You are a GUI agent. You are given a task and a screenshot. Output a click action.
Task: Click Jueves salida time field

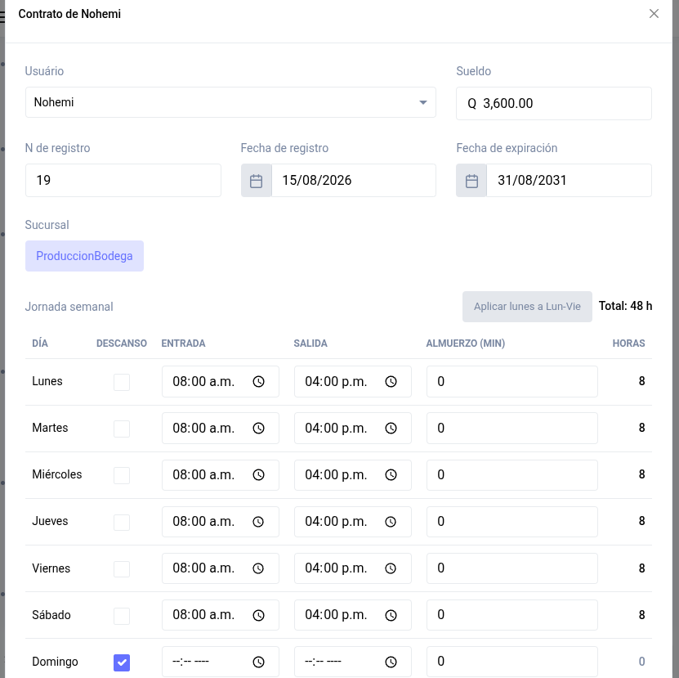(353, 522)
